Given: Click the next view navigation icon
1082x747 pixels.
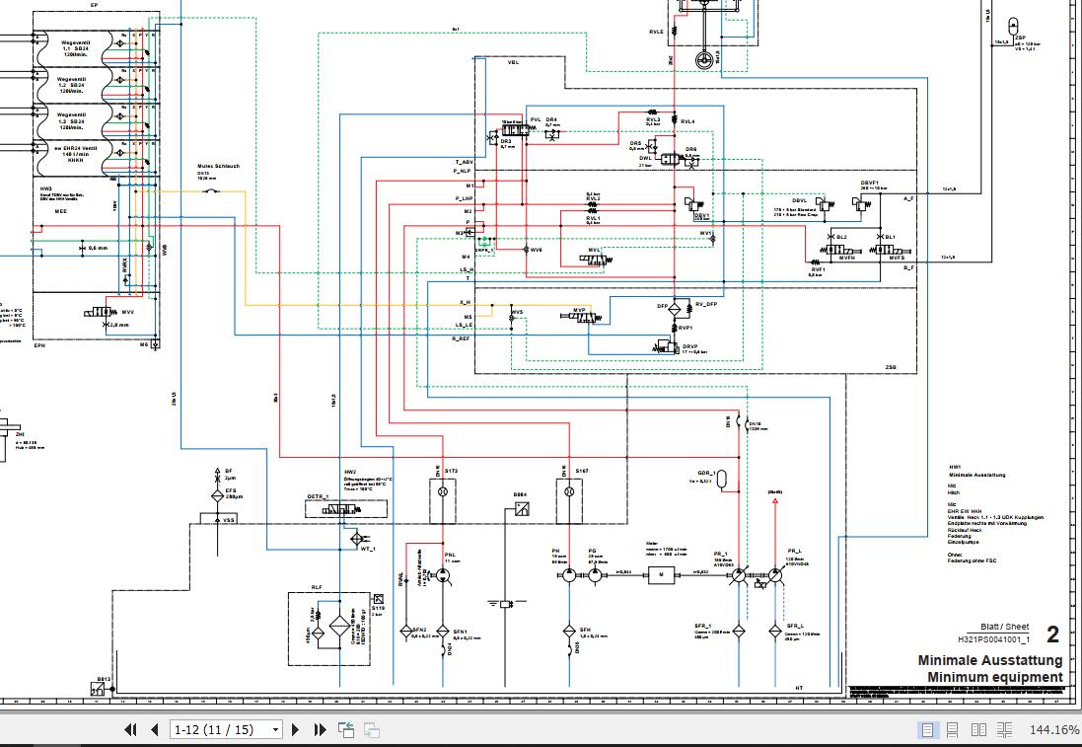Looking at the screenshot, I should [371, 729].
